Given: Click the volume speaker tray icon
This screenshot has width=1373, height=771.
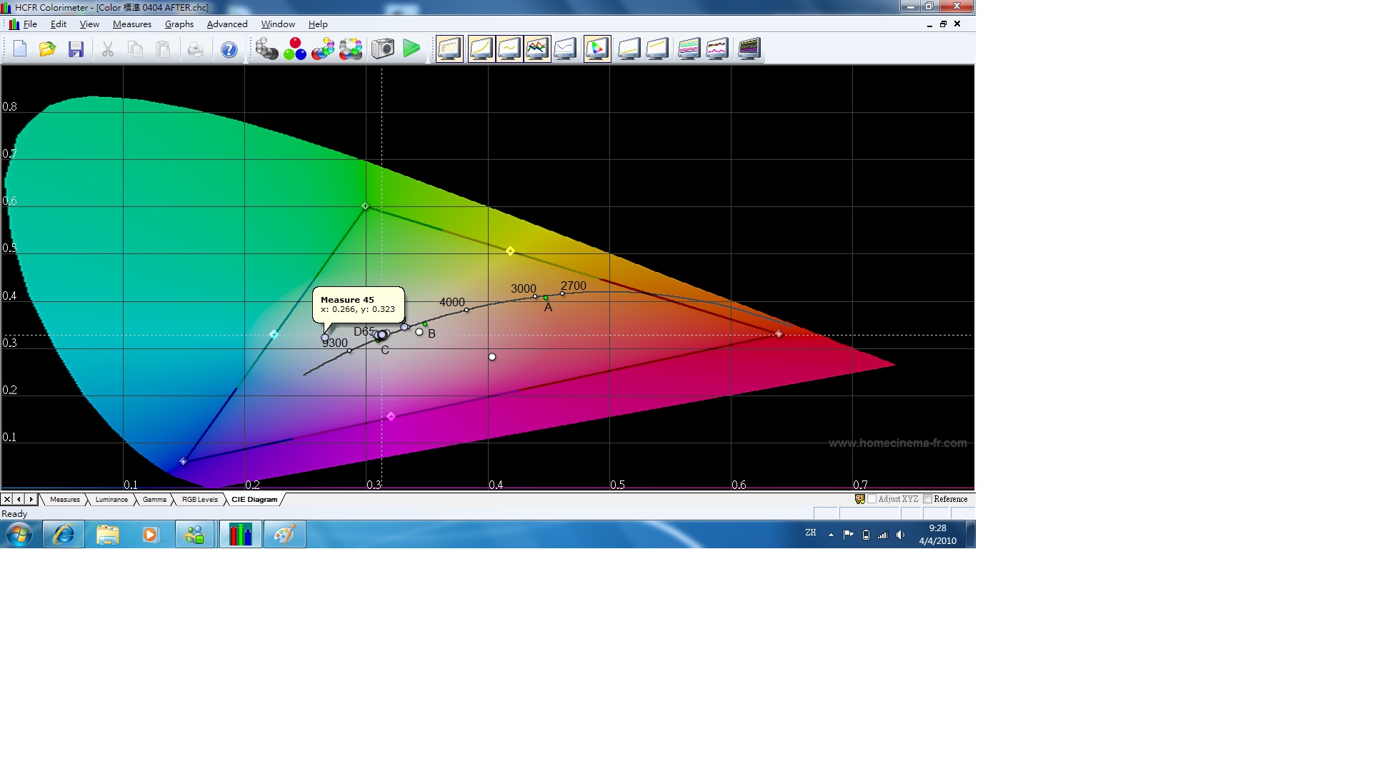Looking at the screenshot, I should [900, 535].
